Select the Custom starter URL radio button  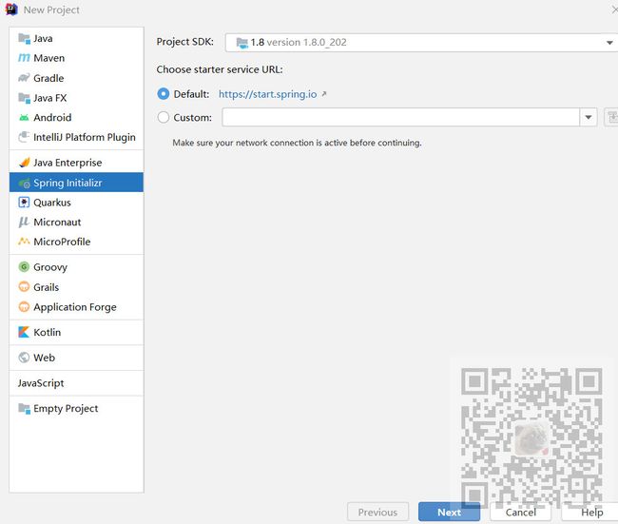[x=164, y=117]
